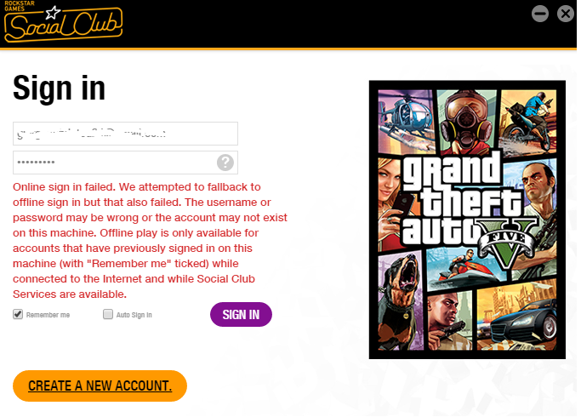The image size is (581, 417).
Task: Untick the Remember me checkbox
Action: click(x=18, y=314)
